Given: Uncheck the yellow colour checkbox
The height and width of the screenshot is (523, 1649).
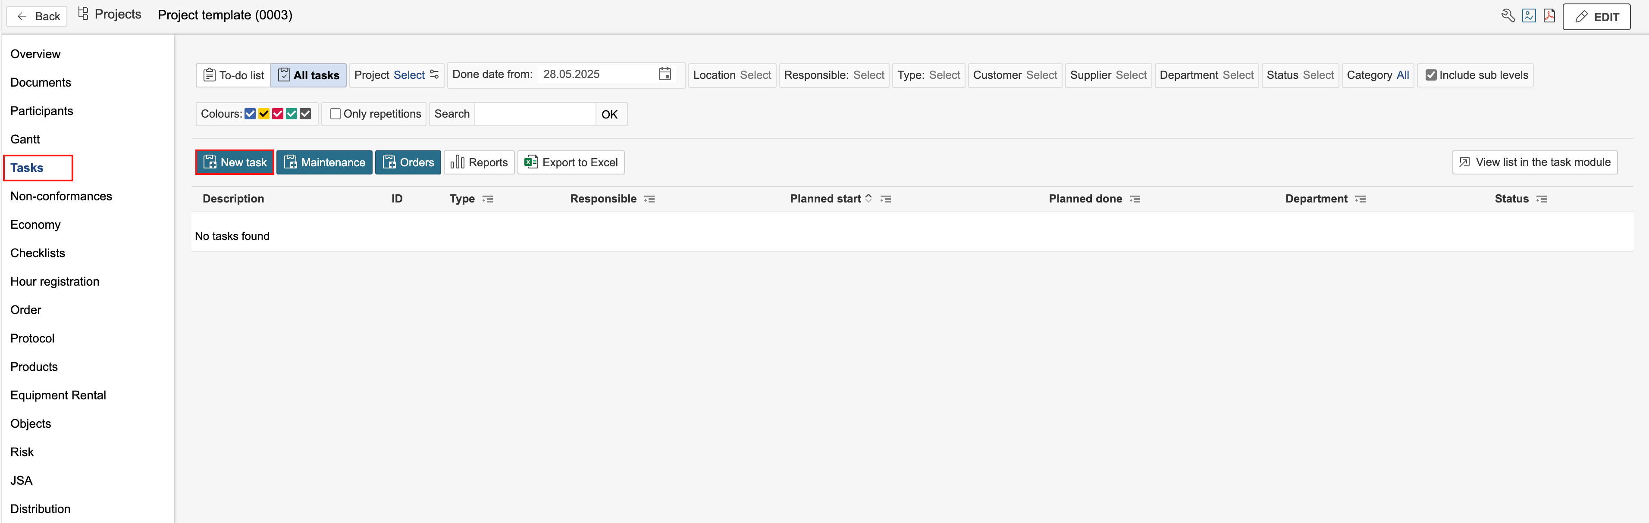Looking at the screenshot, I should pos(264,114).
